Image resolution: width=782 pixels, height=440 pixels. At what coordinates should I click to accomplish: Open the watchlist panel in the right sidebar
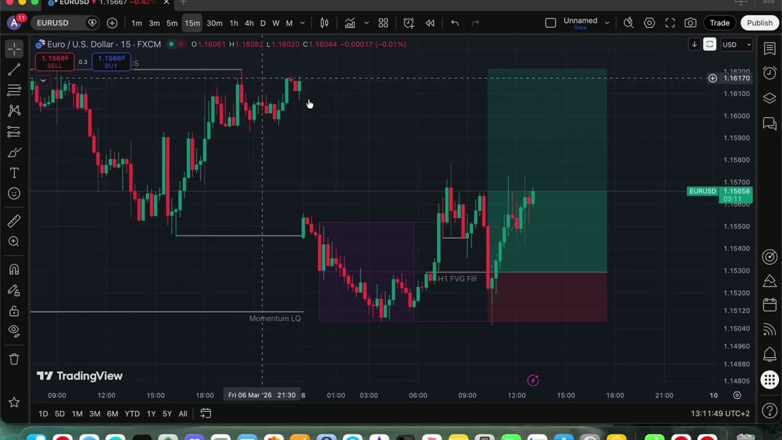[770, 49]
